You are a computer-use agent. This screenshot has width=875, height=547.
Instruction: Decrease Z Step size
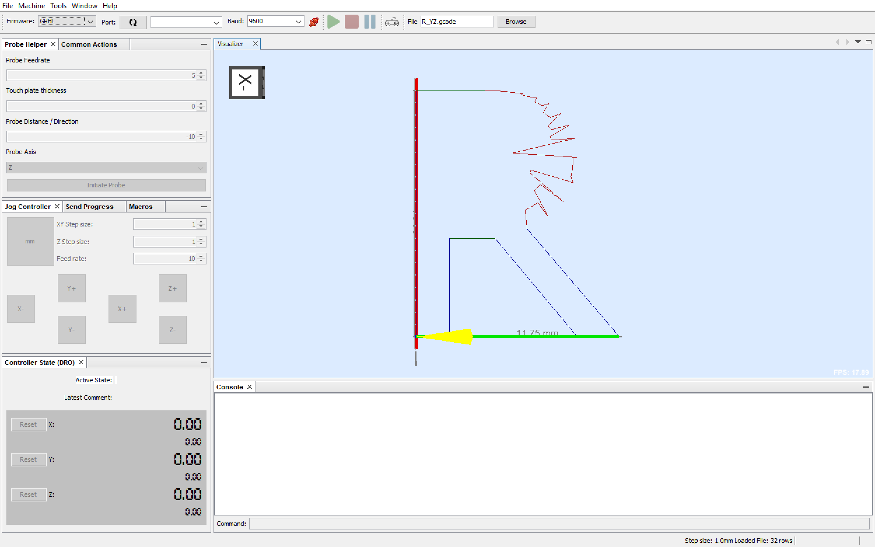(201, 244)
